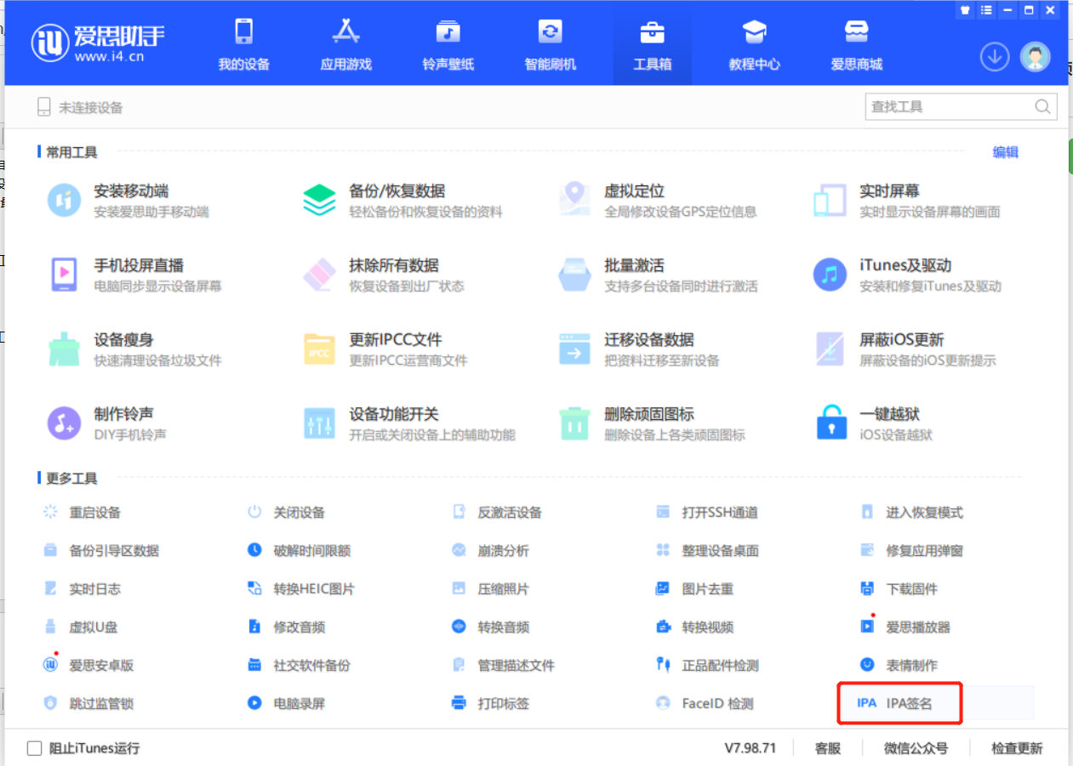The height and width of the screenshot is (766, 1073).
Task: Switch to the 我的设备 tab
Action: [244, 45]
